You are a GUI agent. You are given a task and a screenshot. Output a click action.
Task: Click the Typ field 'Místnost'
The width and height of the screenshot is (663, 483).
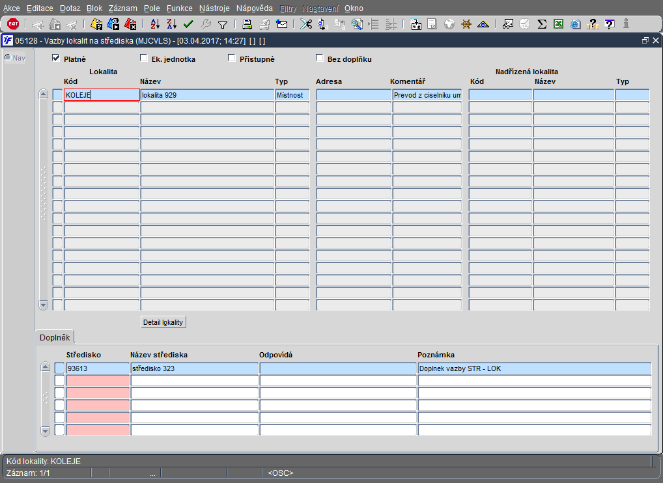(292, 94)
